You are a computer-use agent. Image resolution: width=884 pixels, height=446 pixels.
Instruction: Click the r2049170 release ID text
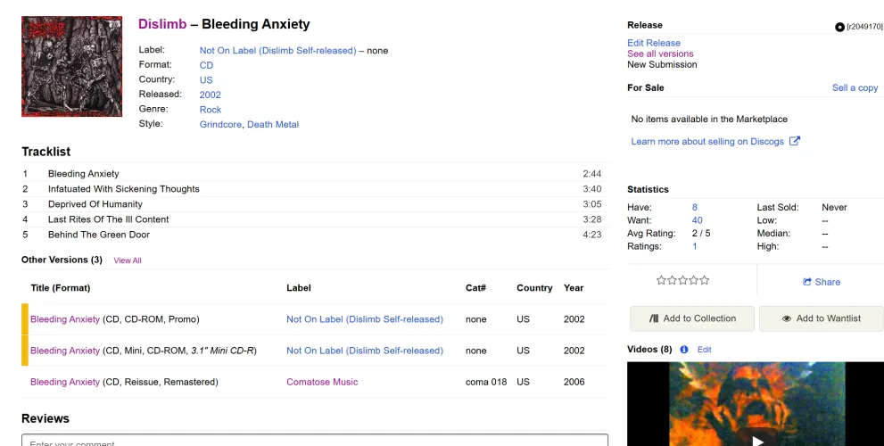click(x=864, y=27)
